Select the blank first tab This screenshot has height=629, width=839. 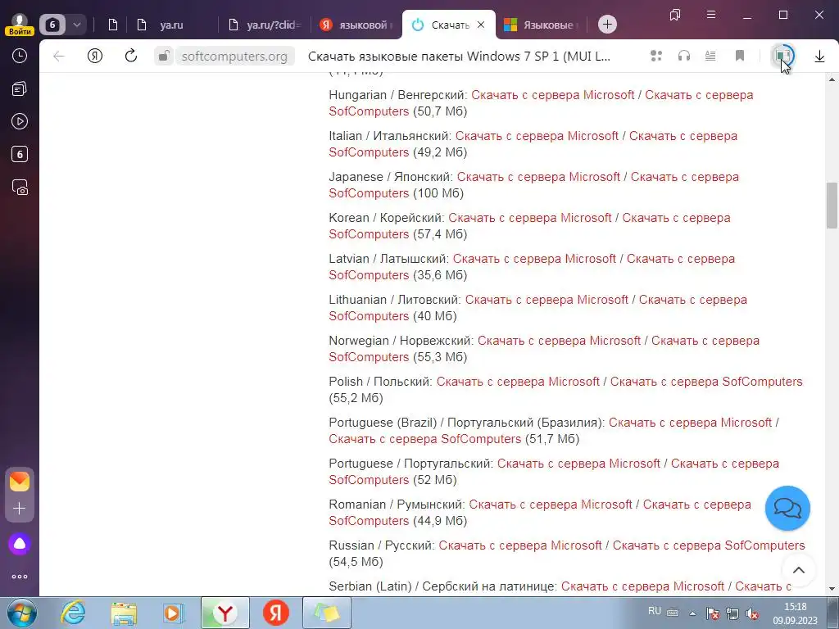pyautogui.click(x=112, y=25)
